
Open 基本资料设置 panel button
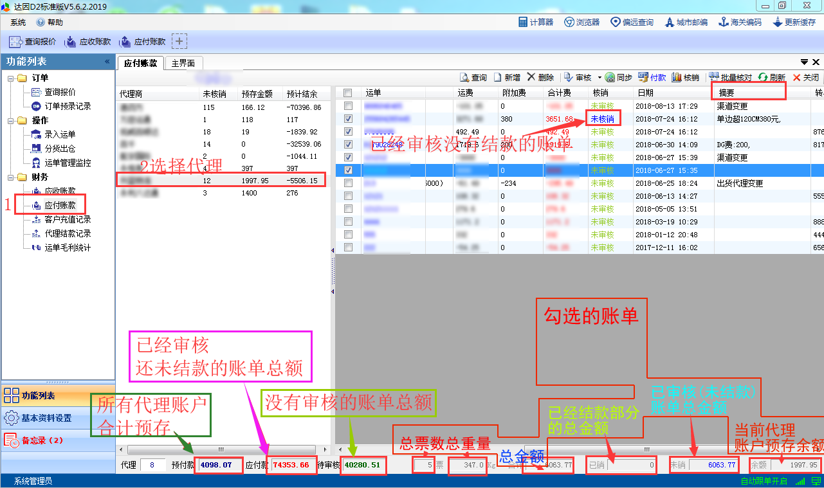46,418
